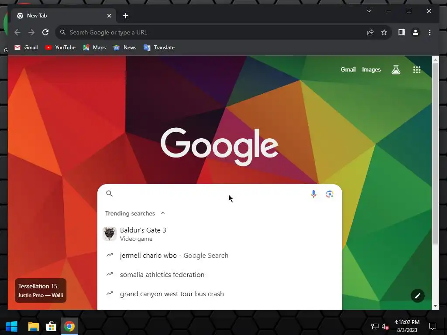Click the Chrome taskbar icon
447x335 pixels.
pos(69,326)
